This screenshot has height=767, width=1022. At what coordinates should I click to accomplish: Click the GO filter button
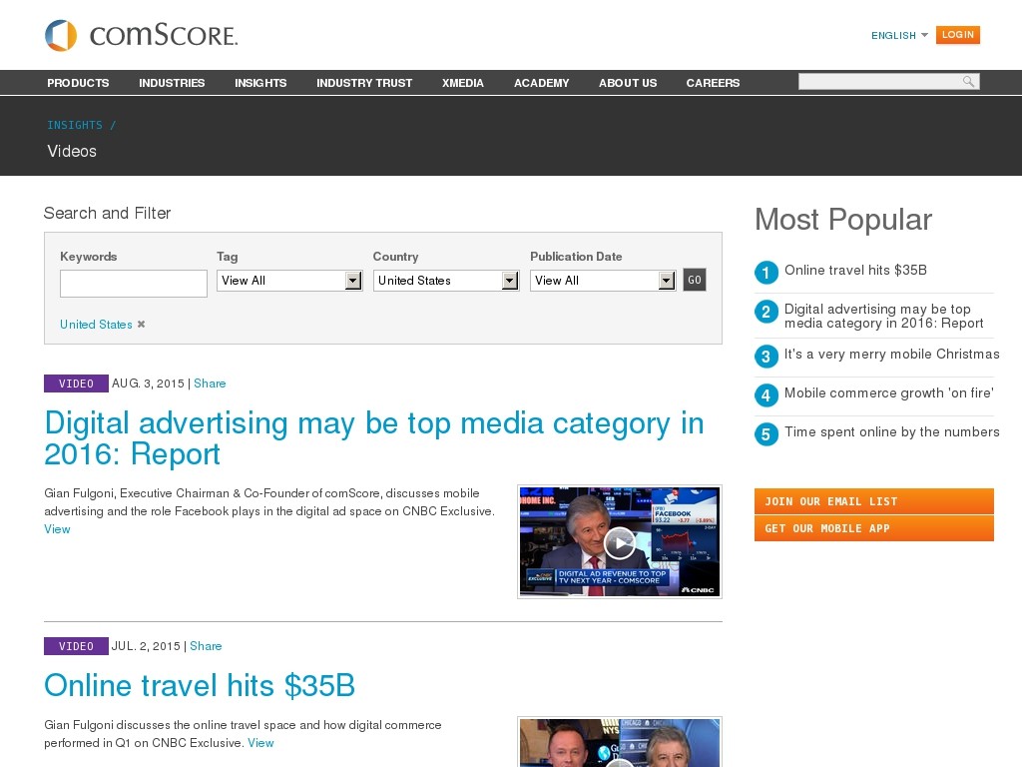pos(695,280)
